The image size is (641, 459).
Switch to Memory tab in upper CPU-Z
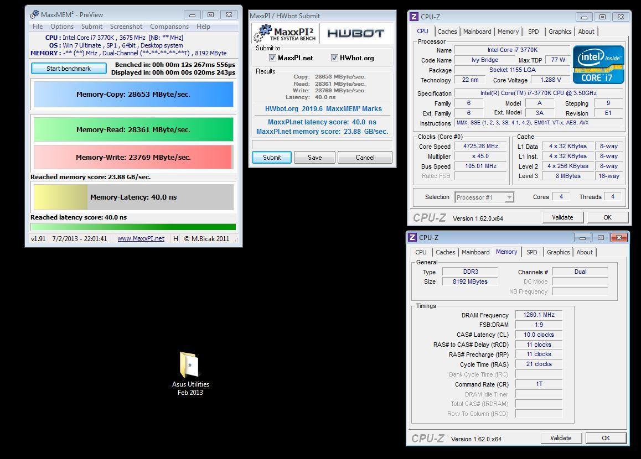(x=508, y=32)
